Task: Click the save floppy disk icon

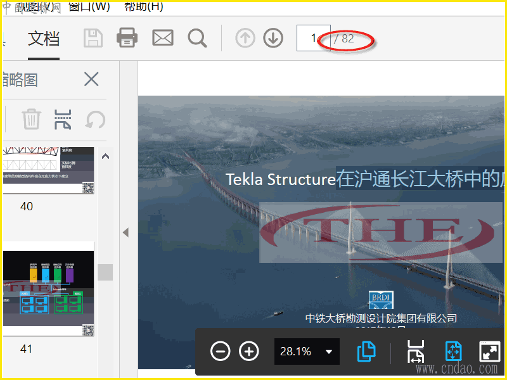Action: point(93,38)
